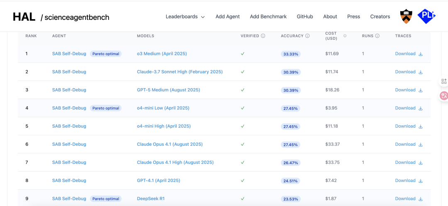This screenshot has height=206, width=448.
Task: Click download arrow icon for Claude-3.7 Sonnet High row
Action: [x=421, y=72]
